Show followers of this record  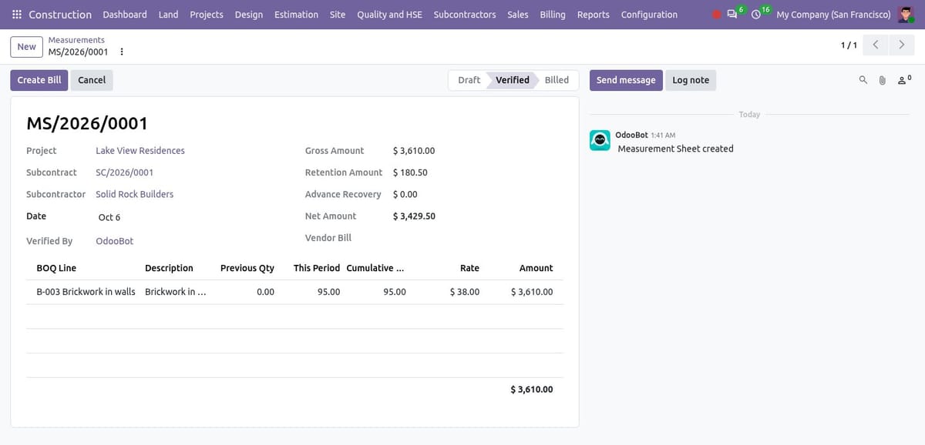[x=904, y=80]
